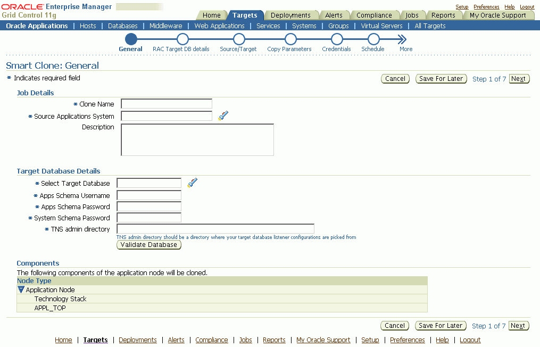Select the Copy Parameters step circle
The image size is (540, 347).
(x=290, y=39)
